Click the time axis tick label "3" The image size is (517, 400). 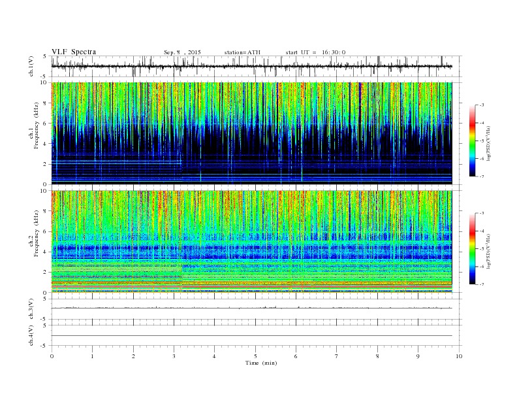coord(174,356)
